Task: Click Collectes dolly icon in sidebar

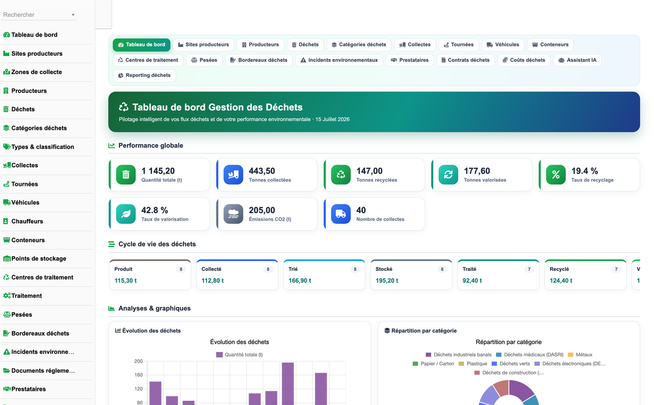Action: pos(7,165)
